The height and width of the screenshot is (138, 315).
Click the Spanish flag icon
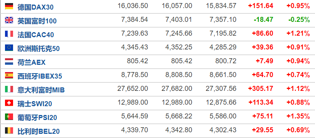click(9, 75)
